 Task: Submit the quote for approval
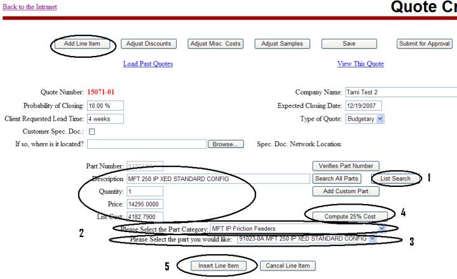click(x=424, y=44)
